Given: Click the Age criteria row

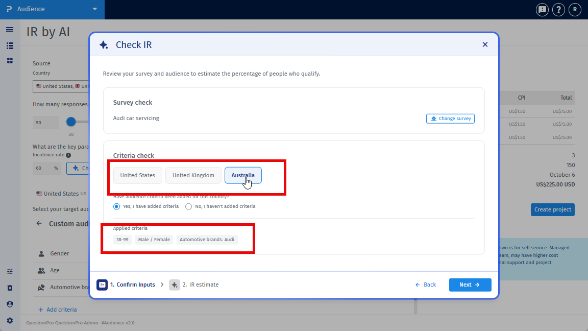Looking at the screenshot, I should 61,271.
